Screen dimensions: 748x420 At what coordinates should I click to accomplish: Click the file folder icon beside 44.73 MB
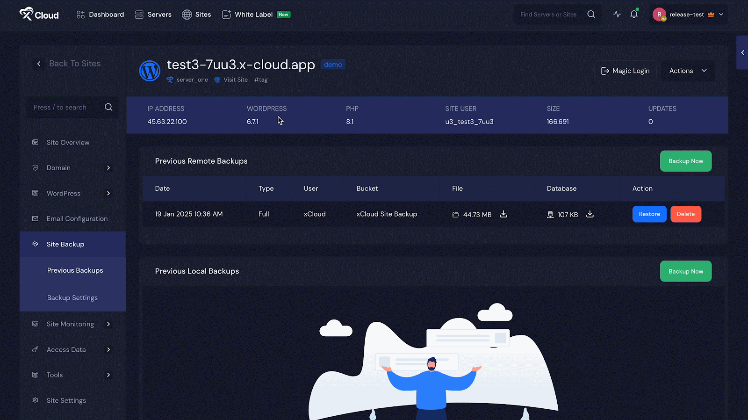click(x=456, y=215)
